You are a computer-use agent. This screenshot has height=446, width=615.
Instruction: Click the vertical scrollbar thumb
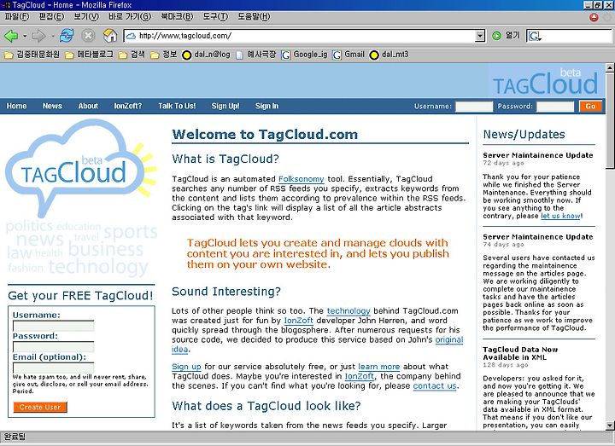(610, 120)
